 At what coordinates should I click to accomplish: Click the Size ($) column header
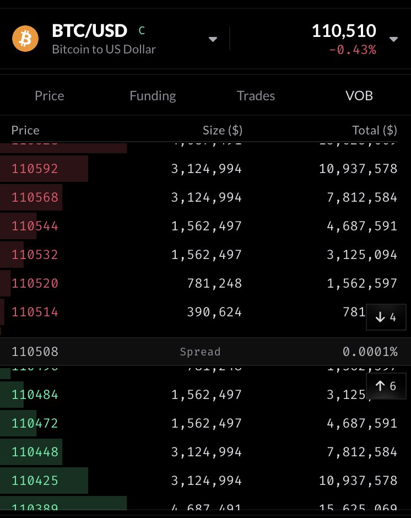(223, 130)
